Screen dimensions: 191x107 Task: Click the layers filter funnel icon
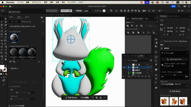pos(151,61)
